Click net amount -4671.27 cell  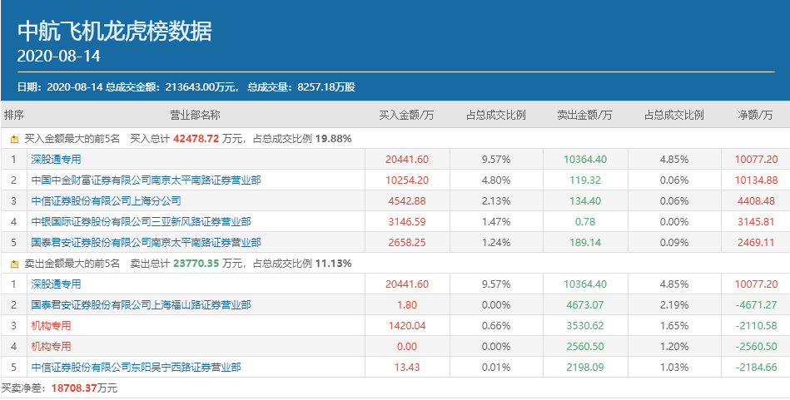[756, 305]
